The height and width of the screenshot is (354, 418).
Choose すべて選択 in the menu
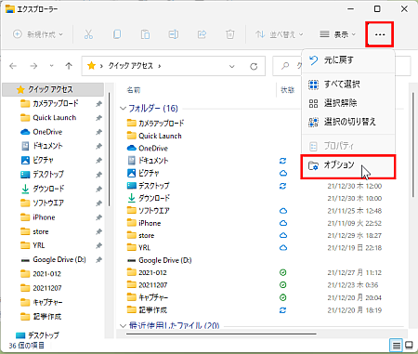[348, 85]
